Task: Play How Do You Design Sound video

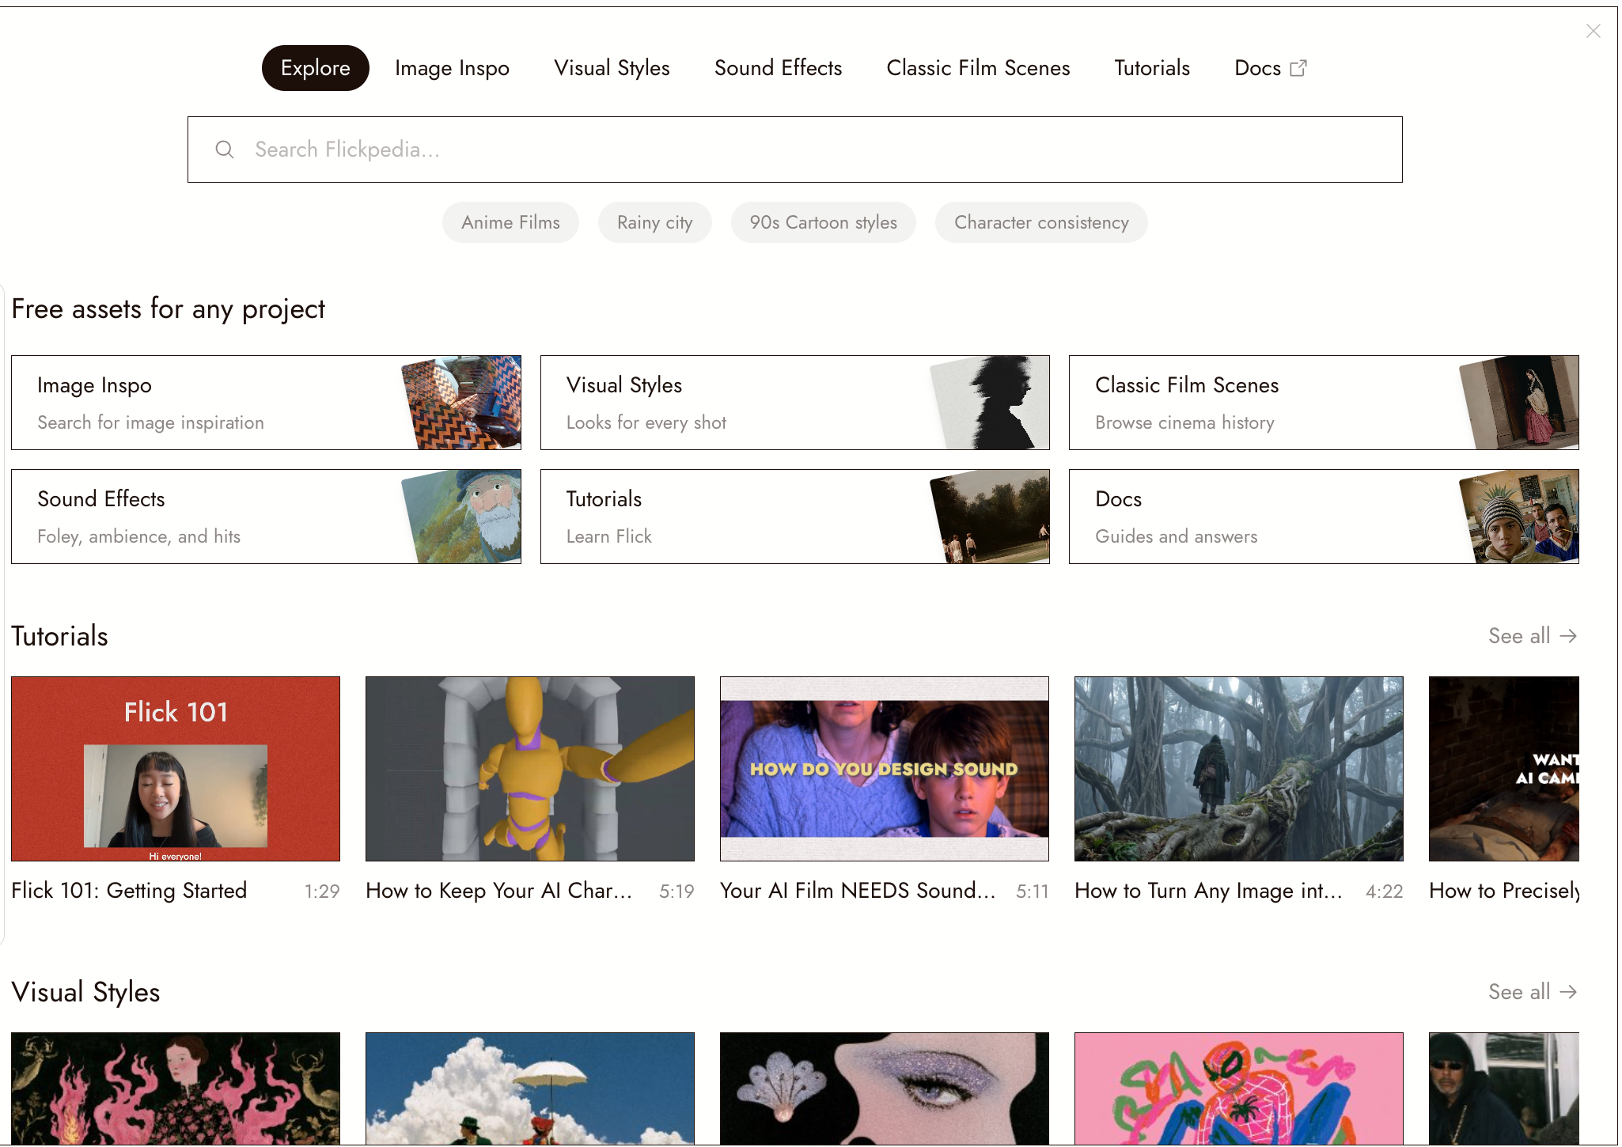Action: [x=885, y=769]
